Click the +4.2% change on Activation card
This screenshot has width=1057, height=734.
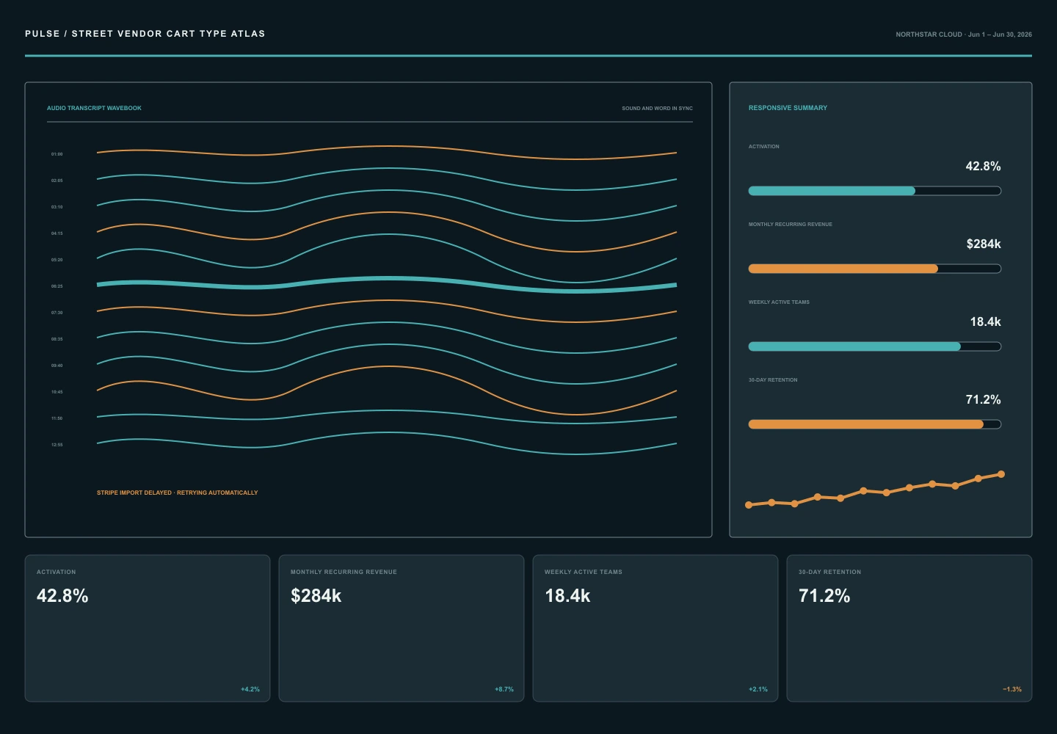point(250,689)
